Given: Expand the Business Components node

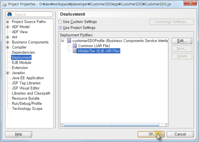Looking at the screenshot, I should (x=7, y=42).
